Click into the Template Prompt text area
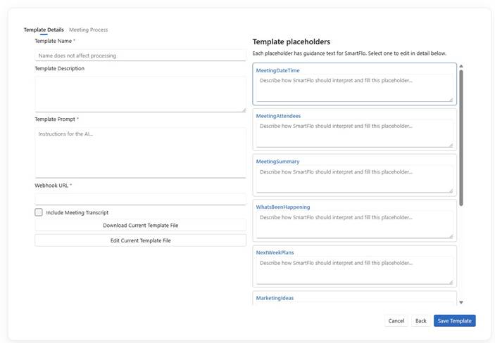The height and width of the screenshot is (343, 495). coord(140,153)
